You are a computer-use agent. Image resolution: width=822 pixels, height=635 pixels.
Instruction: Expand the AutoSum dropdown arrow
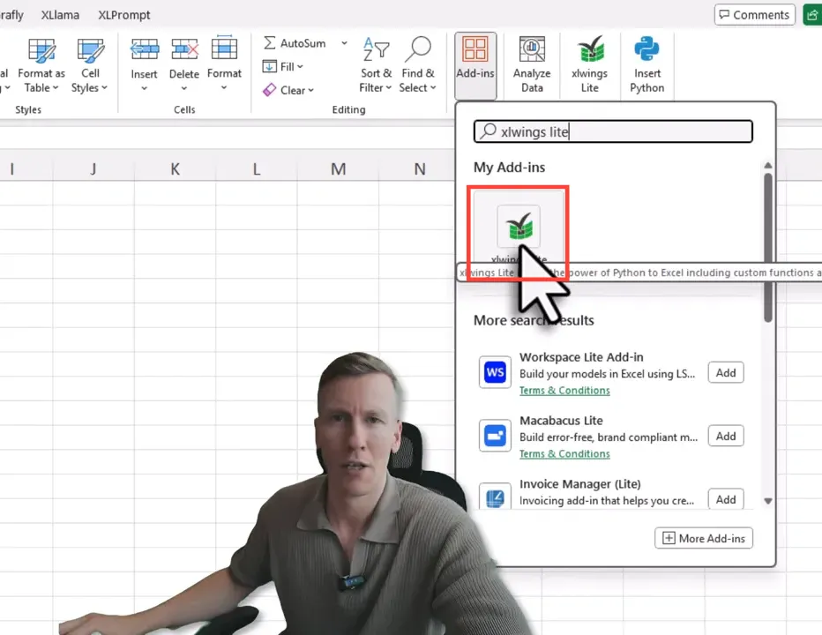click(344, 43)
